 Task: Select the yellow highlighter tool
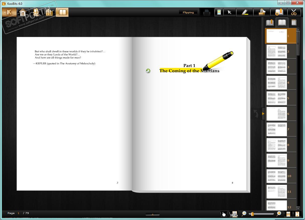tap(245, 12)
